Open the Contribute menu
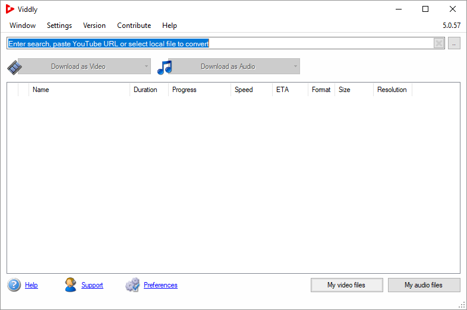The width and height of the screenshot is (467, 310). [134, 26]
